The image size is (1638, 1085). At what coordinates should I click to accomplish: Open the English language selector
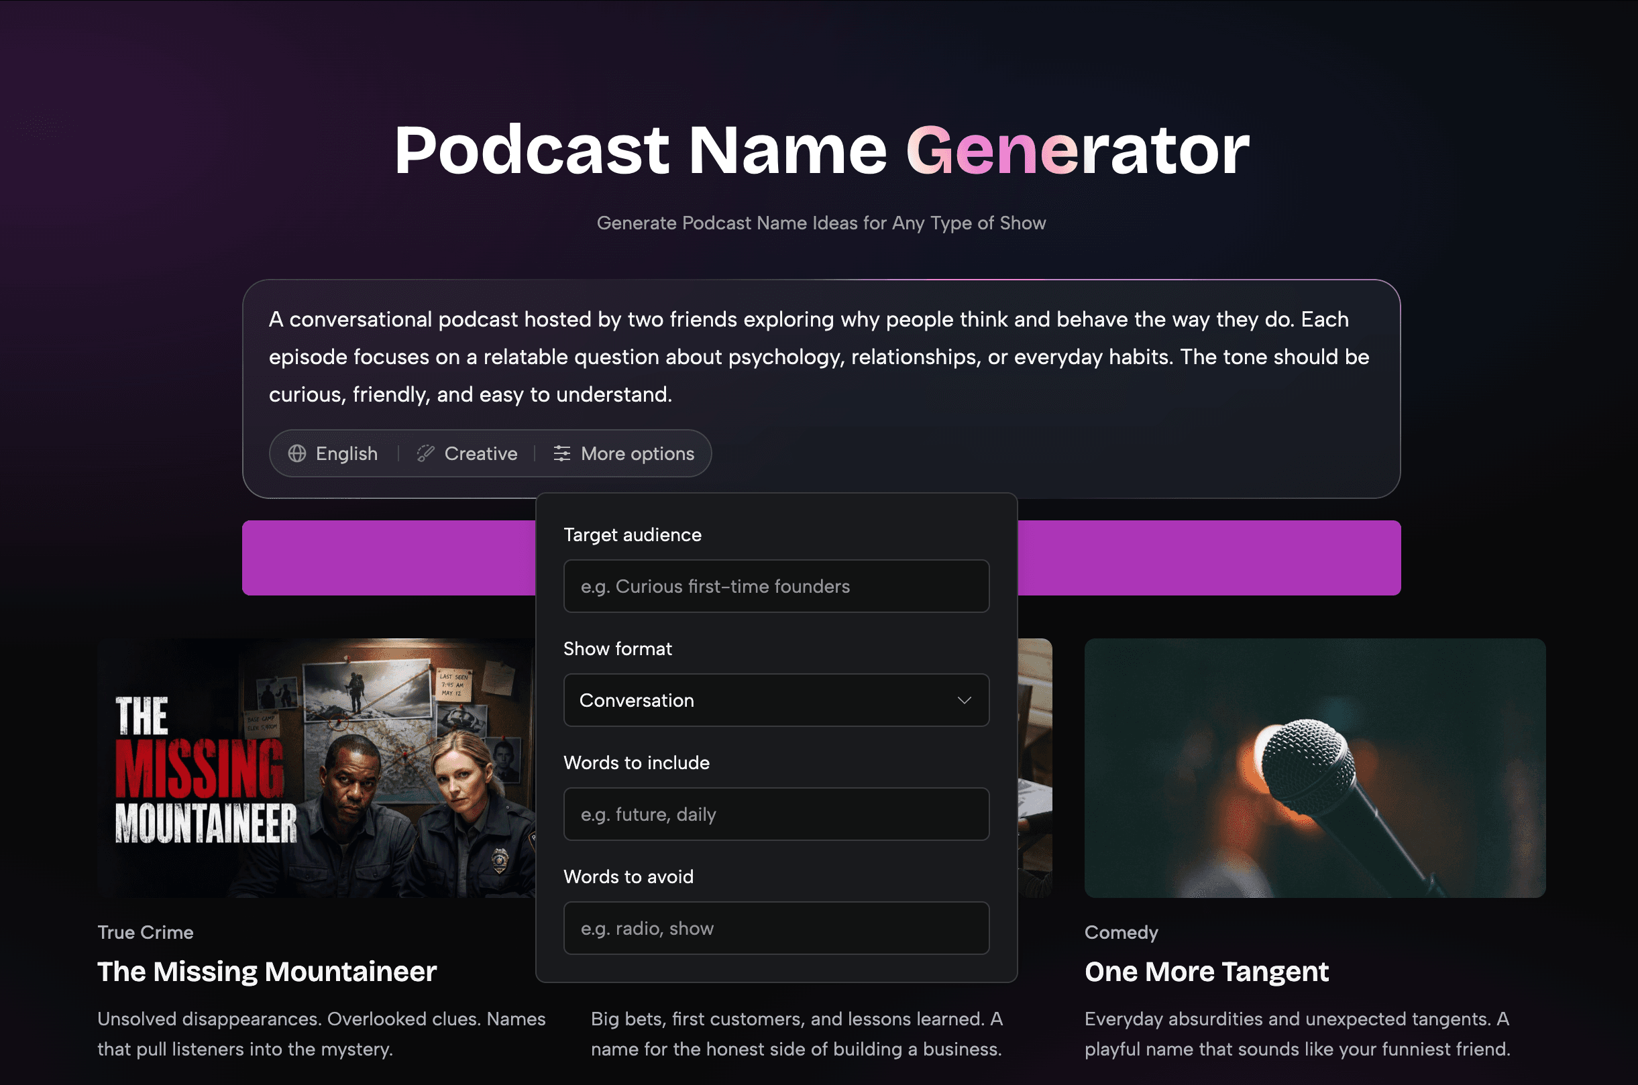(x=333, y=453)
